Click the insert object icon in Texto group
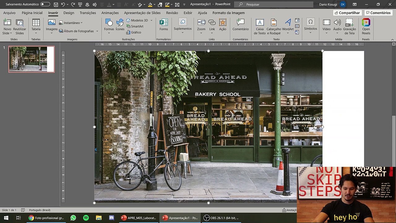Screen dimensions: 396x223 [x=297, y=32]
